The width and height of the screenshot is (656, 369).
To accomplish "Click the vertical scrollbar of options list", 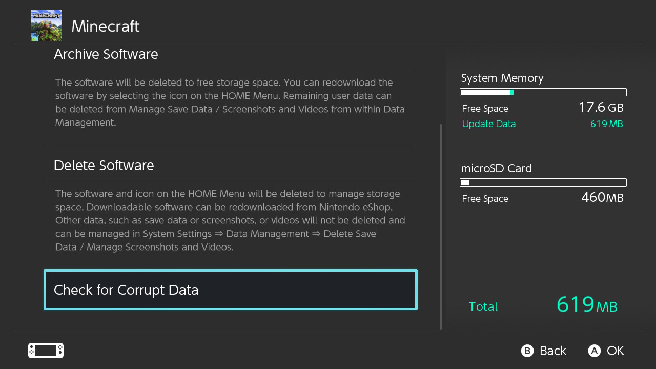I will point(441,225).
